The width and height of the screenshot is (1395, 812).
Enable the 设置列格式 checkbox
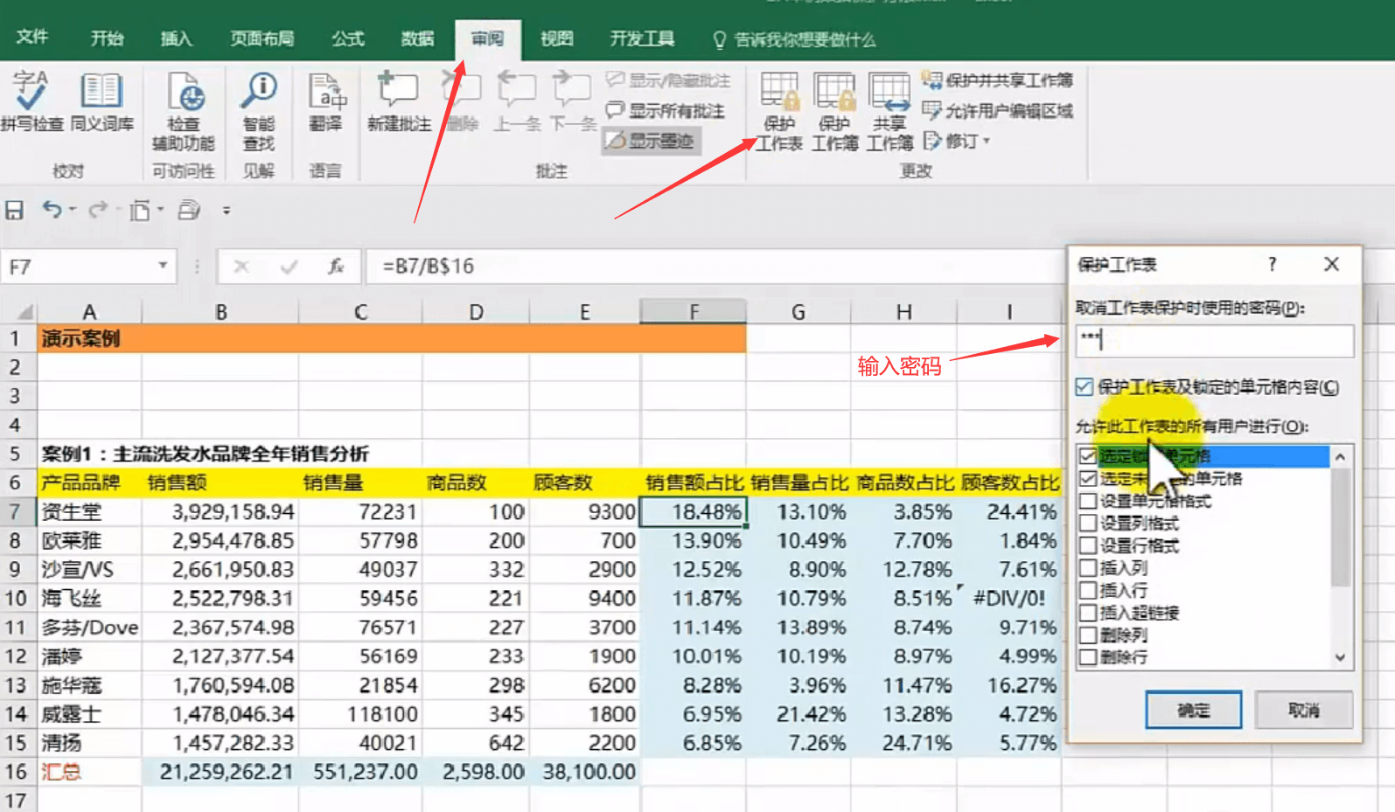1088,524
